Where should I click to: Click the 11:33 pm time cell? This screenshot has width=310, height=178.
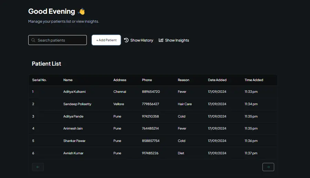pos(251,91)
